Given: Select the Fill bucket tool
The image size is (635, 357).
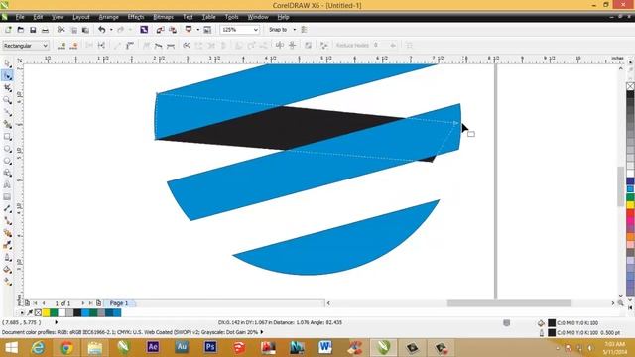Looking at the screenshot, I should coord(7,269).
